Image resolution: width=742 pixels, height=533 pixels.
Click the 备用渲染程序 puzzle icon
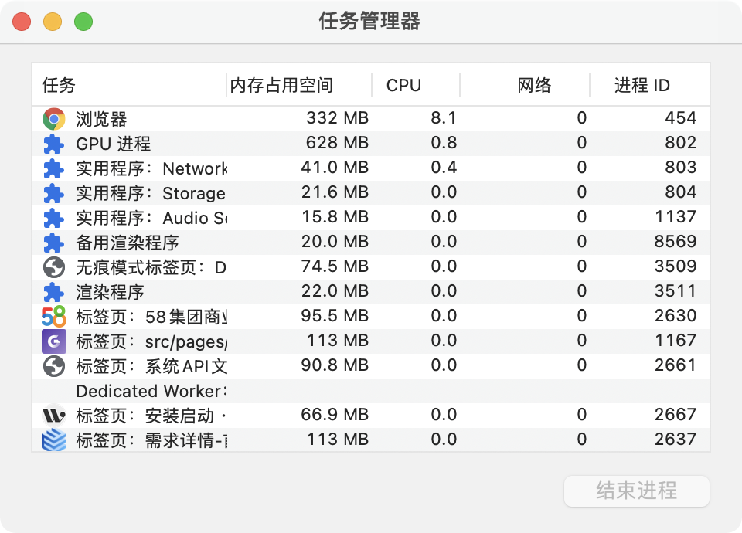(53, 243)
